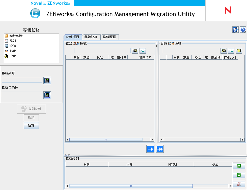247x190 pixels.
Task: Click the 規則 policy icon
Action: 7,41
